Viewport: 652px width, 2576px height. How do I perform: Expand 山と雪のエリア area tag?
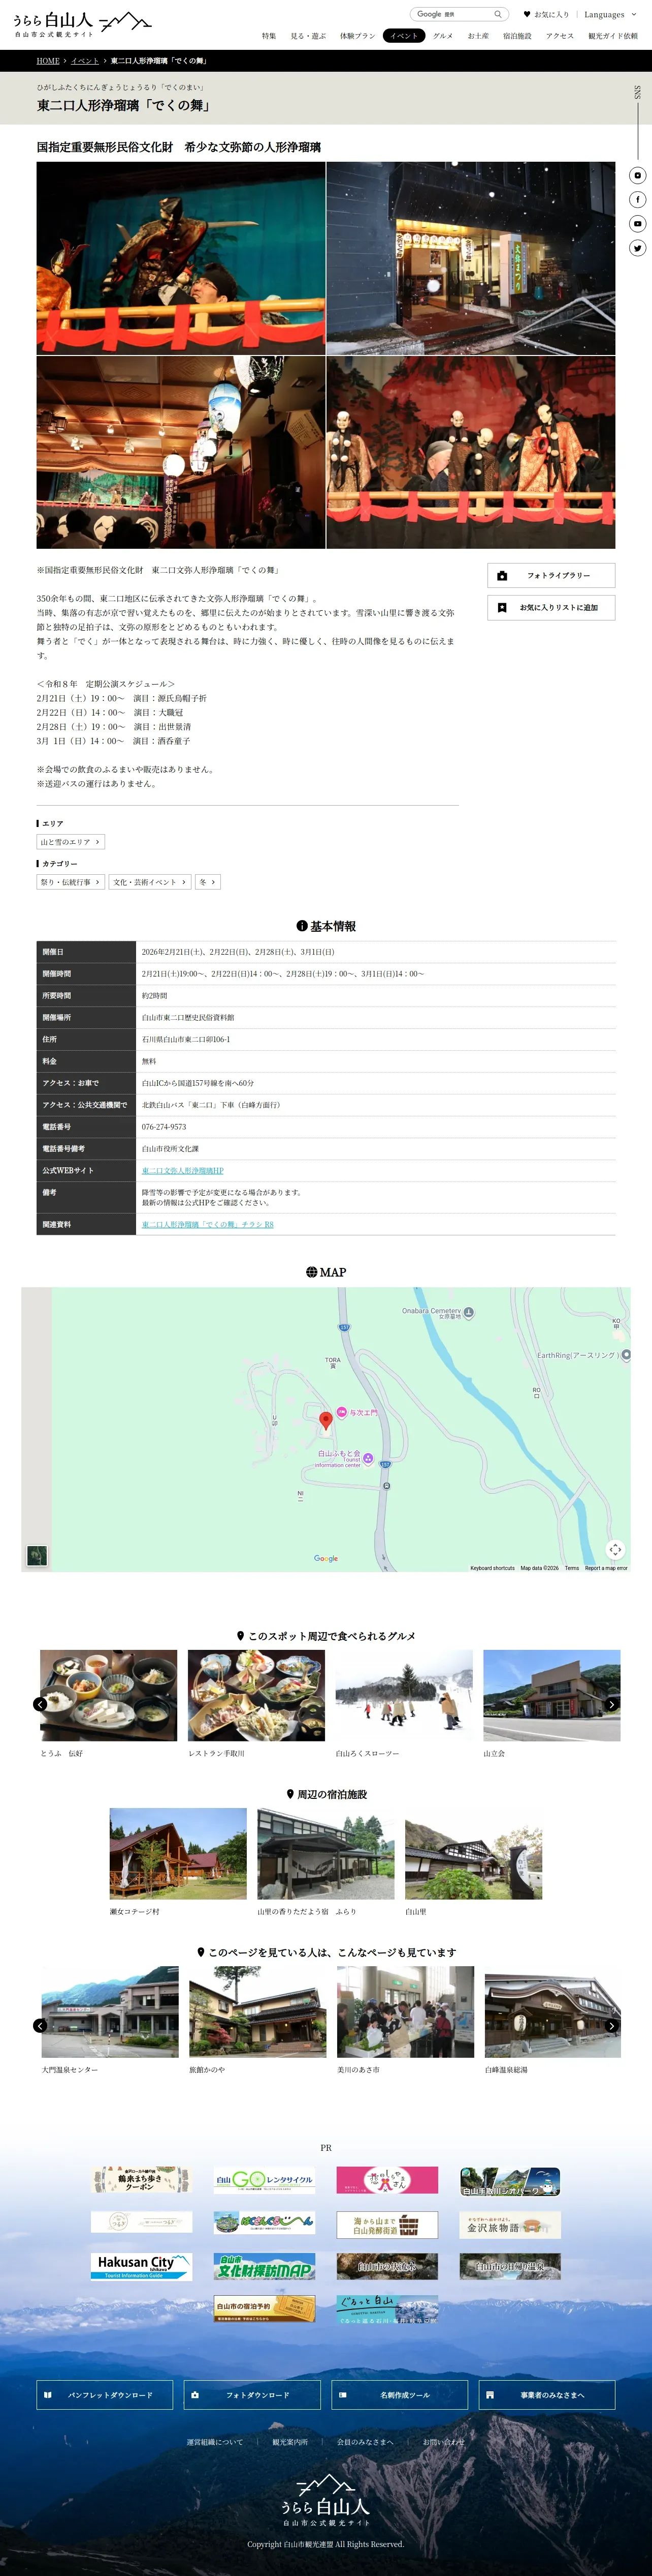point(71,842)
